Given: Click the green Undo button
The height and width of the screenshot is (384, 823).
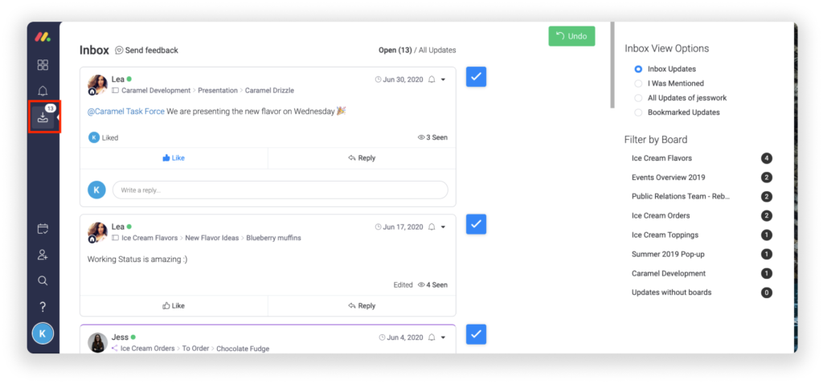Looking at the screenshot, I should coord(571,36).
